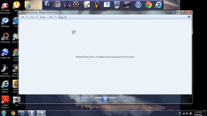Launch Safari from the dock
This screenshot has height=116, width=207.
[138, 5]
